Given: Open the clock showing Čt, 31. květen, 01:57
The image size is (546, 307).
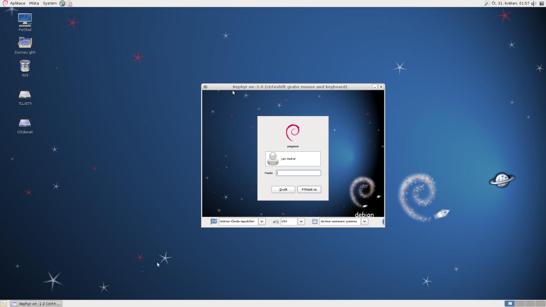Looking at the screenshot, I should click(x=510, y=3).
